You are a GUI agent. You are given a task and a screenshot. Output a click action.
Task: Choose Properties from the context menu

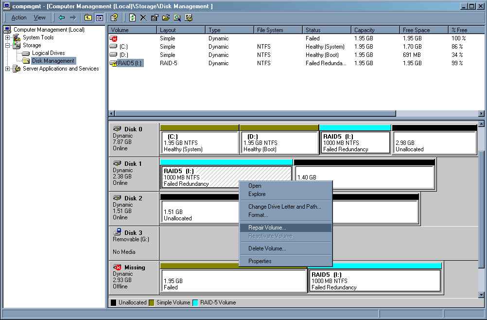285,261
